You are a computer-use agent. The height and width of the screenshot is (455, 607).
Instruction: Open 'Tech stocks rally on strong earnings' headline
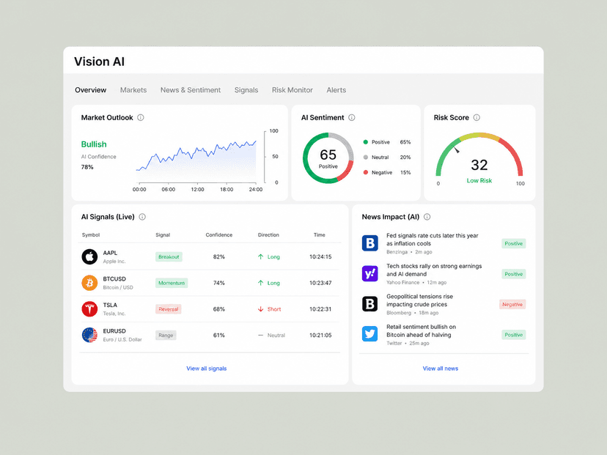coord(434,270)
